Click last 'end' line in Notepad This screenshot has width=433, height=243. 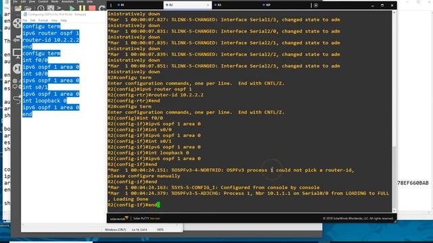(x=27, y=114)
